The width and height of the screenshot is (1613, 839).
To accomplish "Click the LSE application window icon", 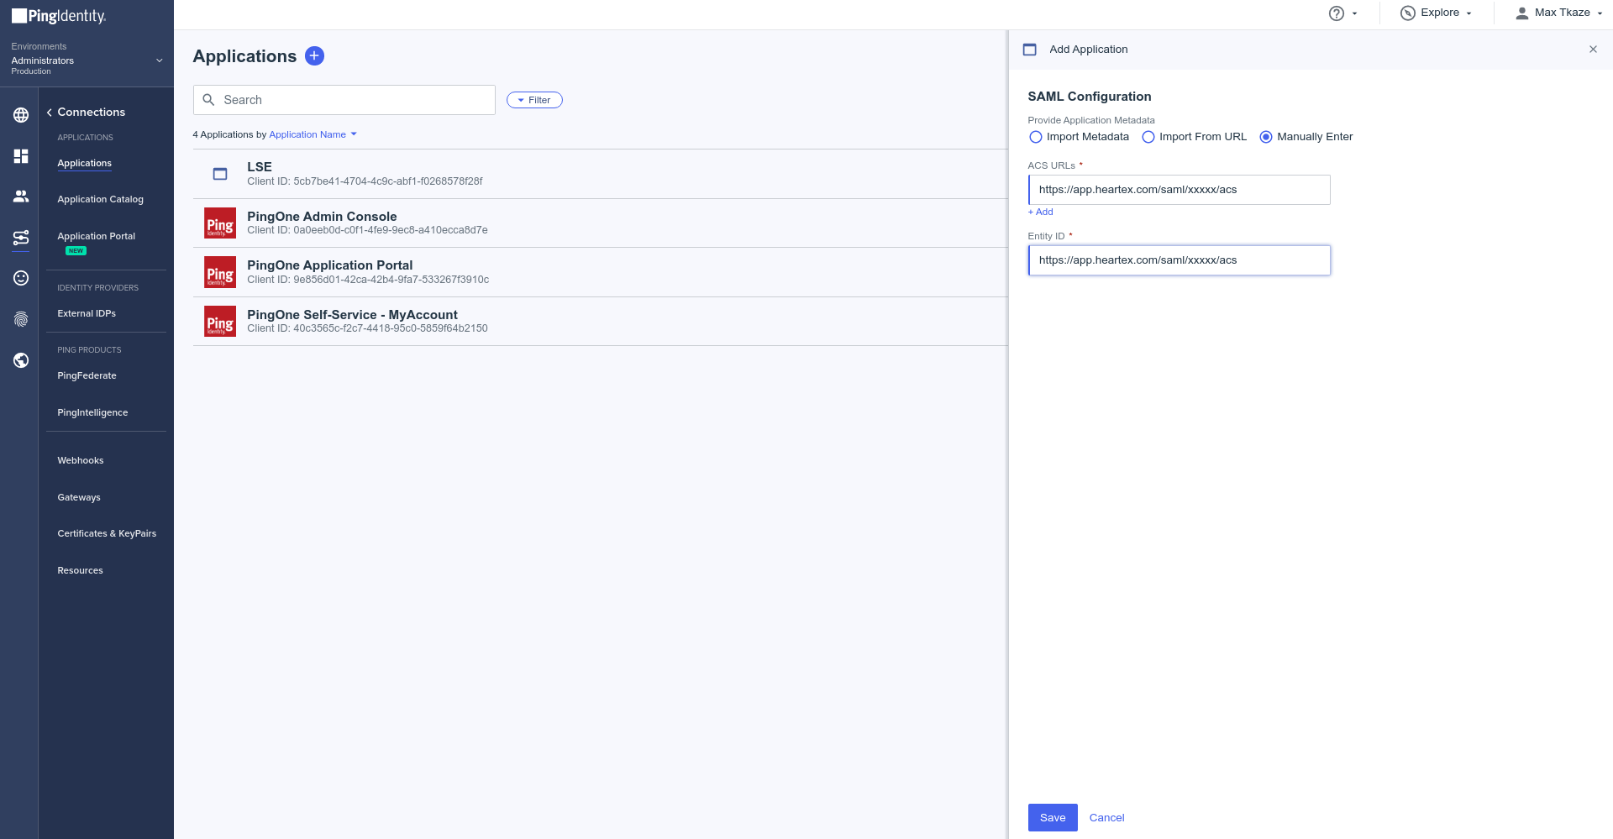I will (220, 174).
